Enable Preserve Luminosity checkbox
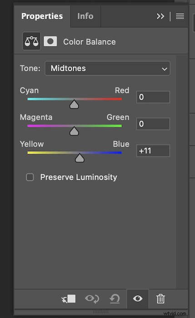 pos(30,177)
